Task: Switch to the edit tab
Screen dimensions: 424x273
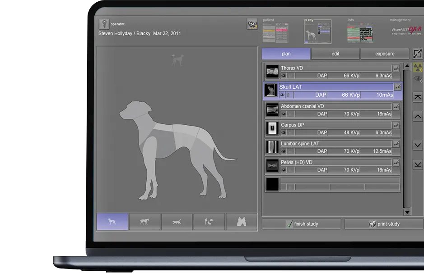Action: [x=335, y=54]
